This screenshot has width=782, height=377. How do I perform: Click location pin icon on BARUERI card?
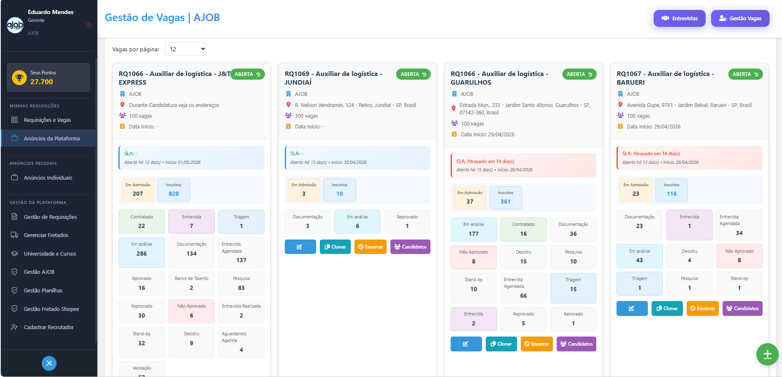point(620,105)
